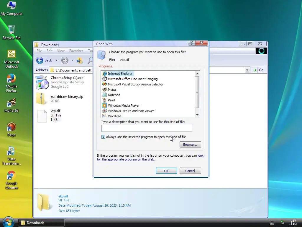Close the Open With dialog
Screen dimensions: 302x227
point(201,43)
